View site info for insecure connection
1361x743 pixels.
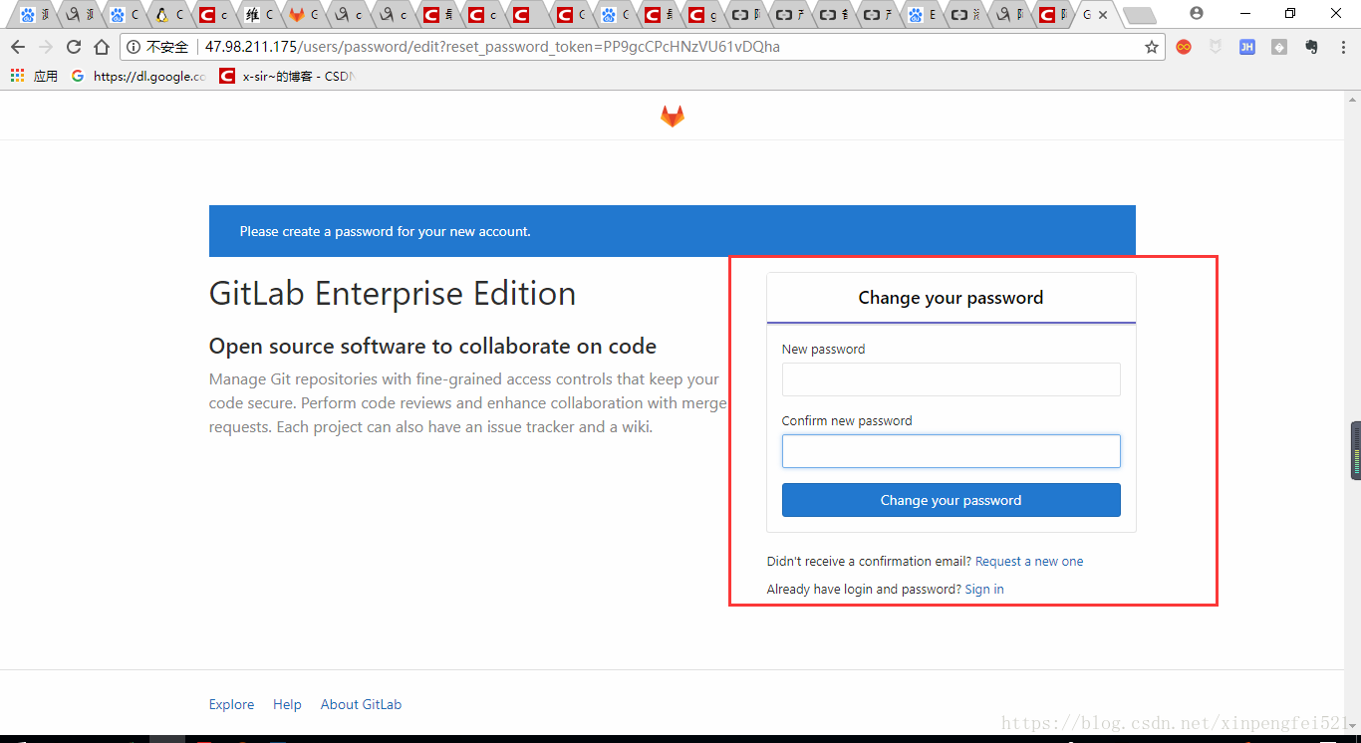[158, 47]
